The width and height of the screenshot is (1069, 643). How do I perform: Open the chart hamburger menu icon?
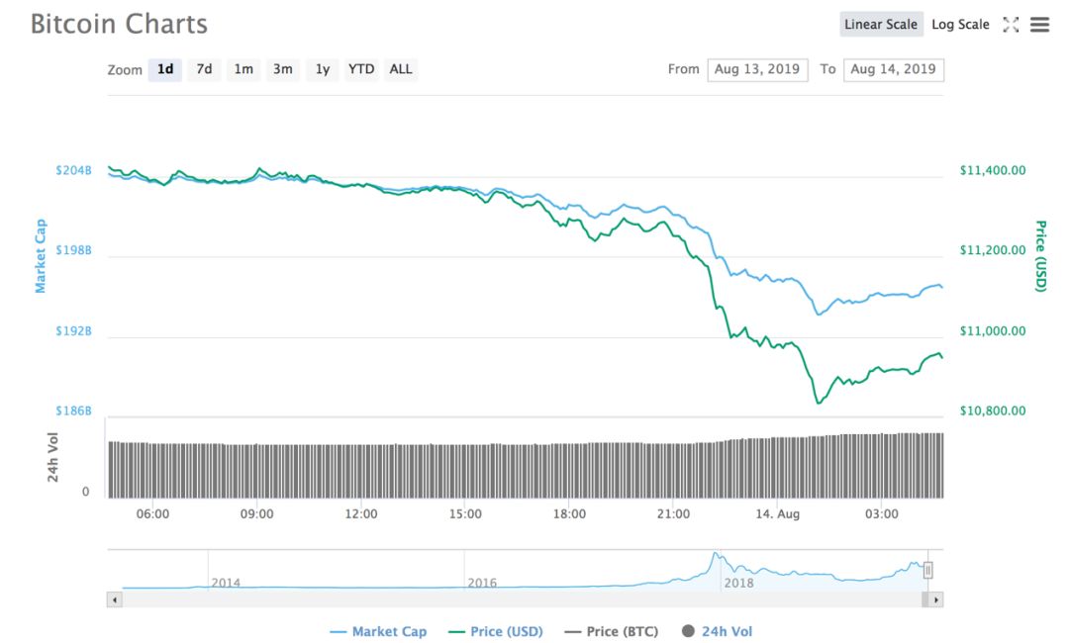point(1039,25)
